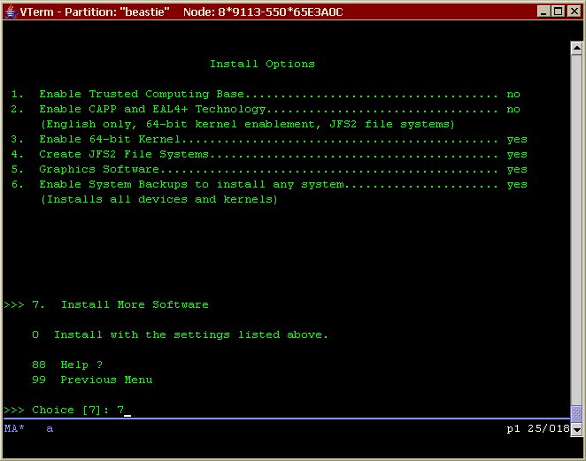The image size is (586, 461).
Task: Click the vertical scrollbar track
Action: tap(577, 221)
